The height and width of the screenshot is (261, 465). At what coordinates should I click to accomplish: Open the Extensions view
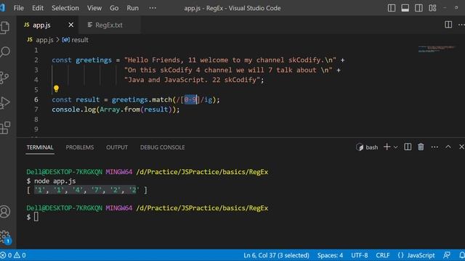pyautogui.click(x=5, y=128)
